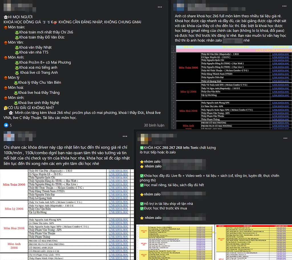Open the "30 bình luận" comments link
Image resolution: width=292 pixels, height=260 pixels.
(x=154, y=125)
